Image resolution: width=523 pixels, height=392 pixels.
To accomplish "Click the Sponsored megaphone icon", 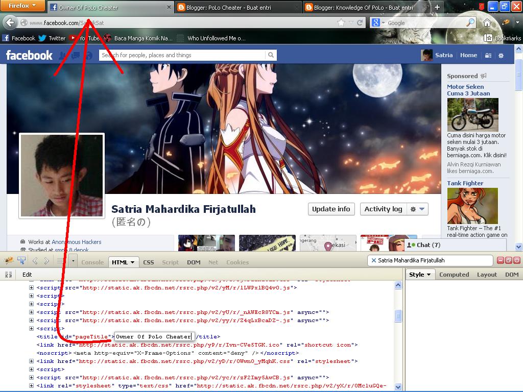I will point(484,76).
